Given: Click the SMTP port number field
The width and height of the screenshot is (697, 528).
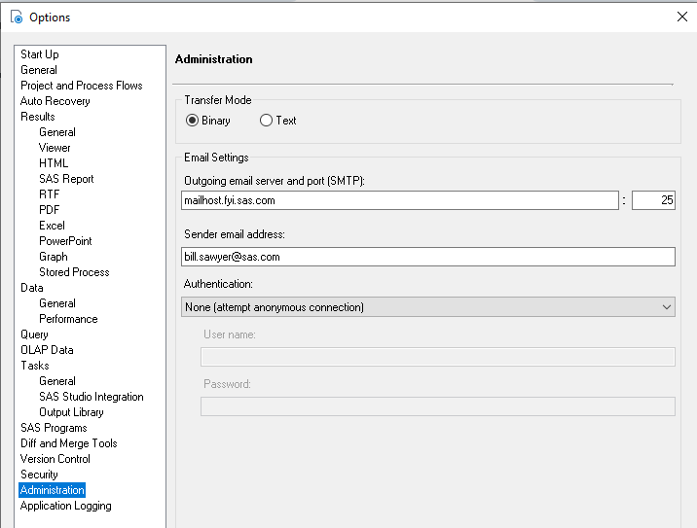Looking at the screenshot, I should click(653, 200).
